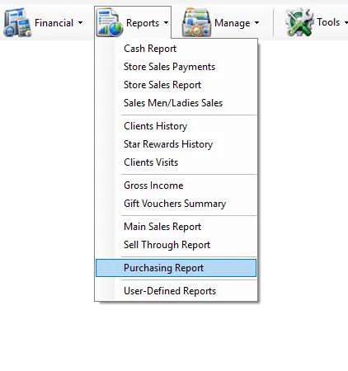Click the Tools wrench gear icon
The image size is (348, 371).
(x=299, y=22)
